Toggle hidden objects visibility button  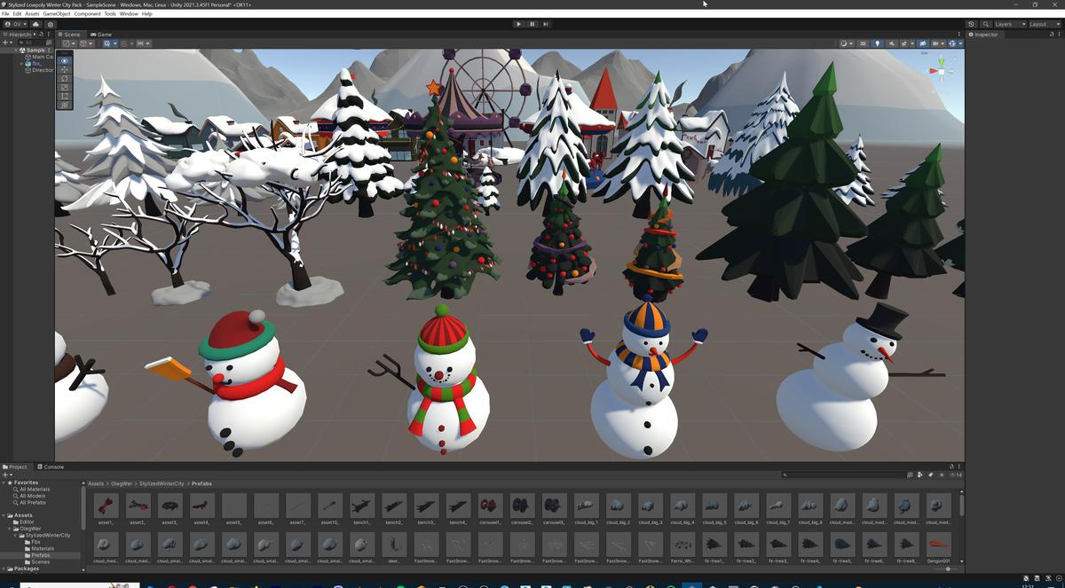(x=923, y=43)
